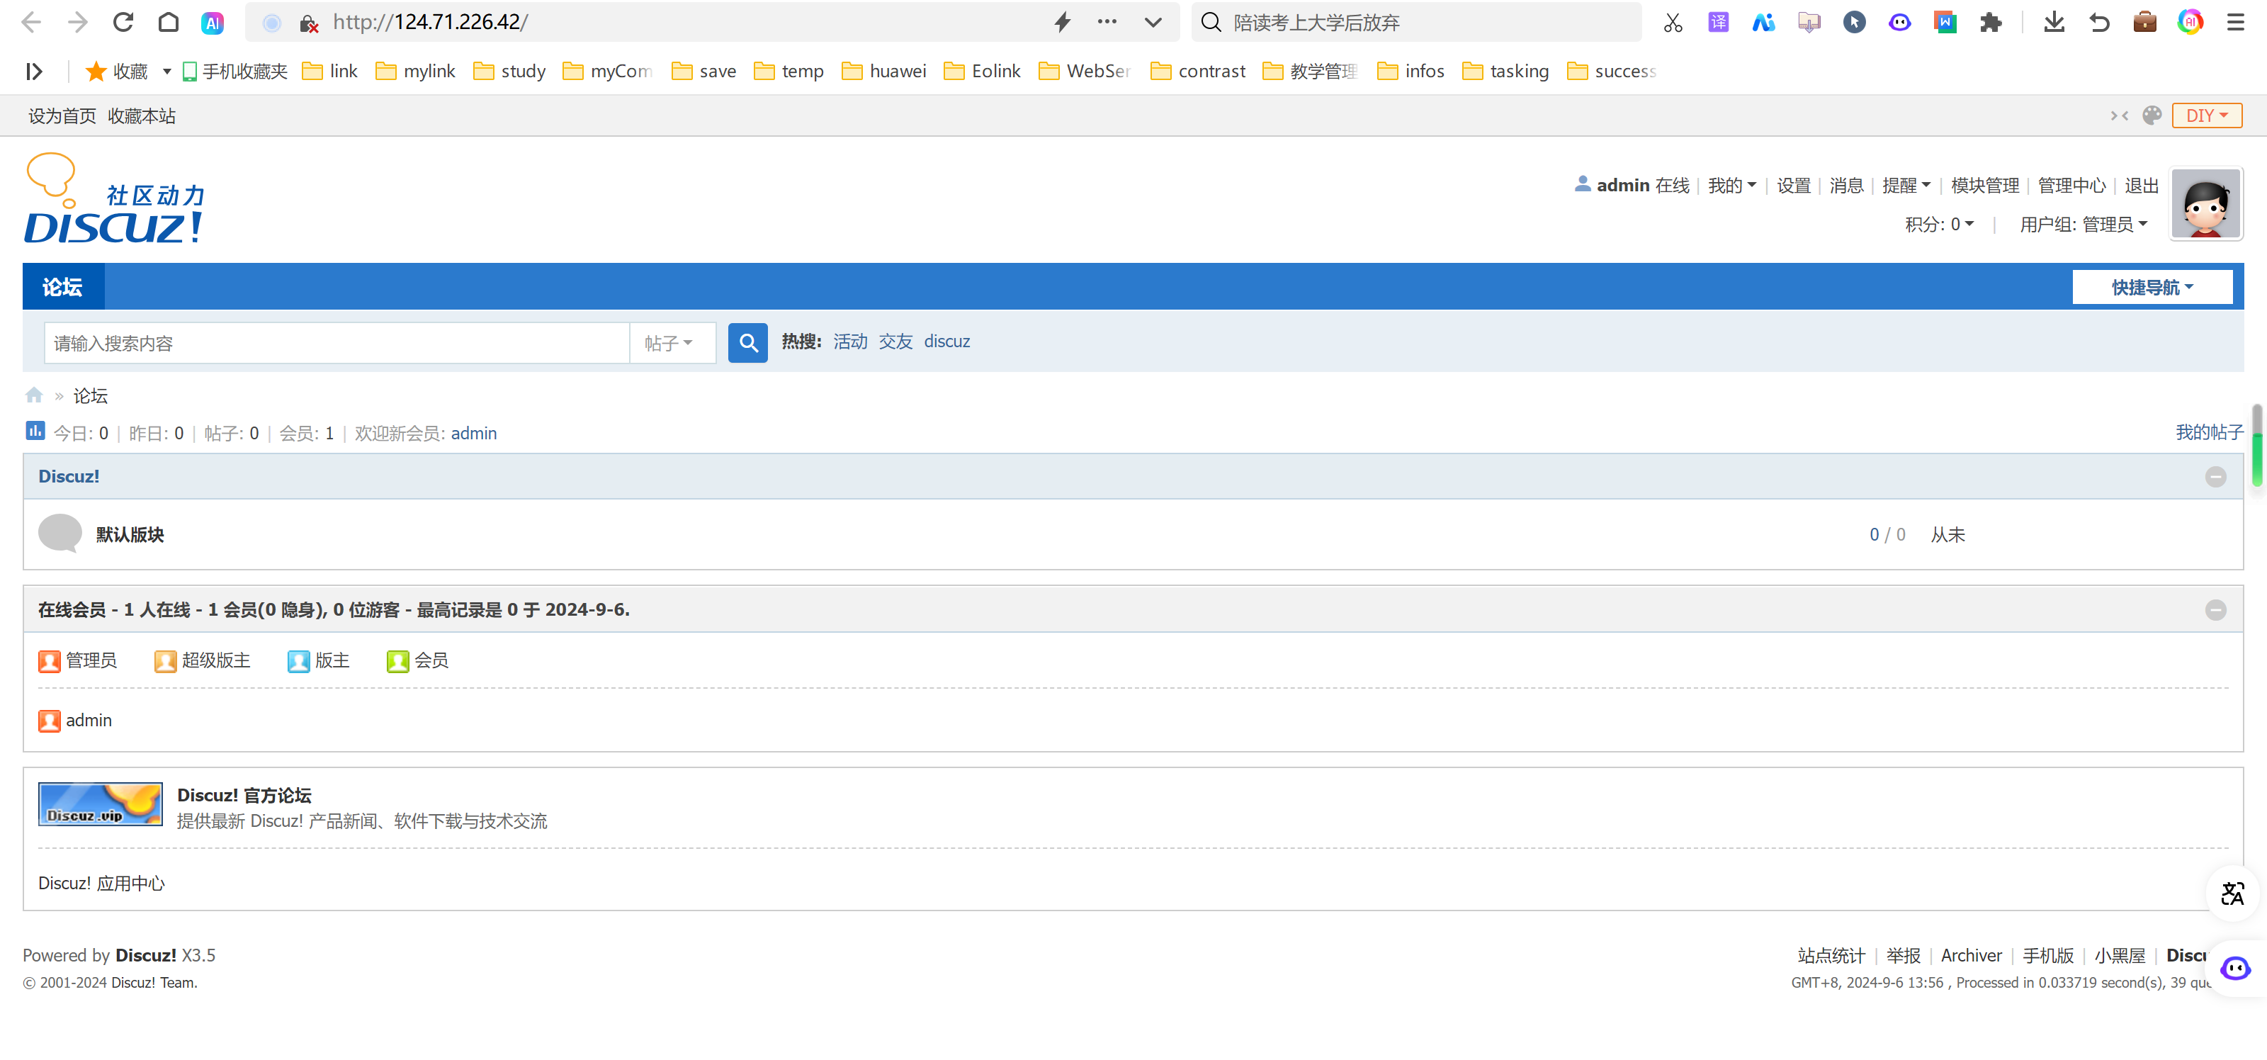The height and width of the screenshot is (1060, 2267).
Task: Click the breadcrumb home icon
Action: click(x=34, y=395)
